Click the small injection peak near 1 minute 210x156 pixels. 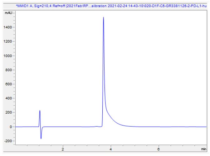click(40, 111)
